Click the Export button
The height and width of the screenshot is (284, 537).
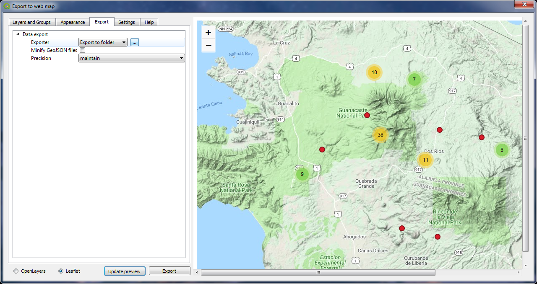[x=169, y=271]
